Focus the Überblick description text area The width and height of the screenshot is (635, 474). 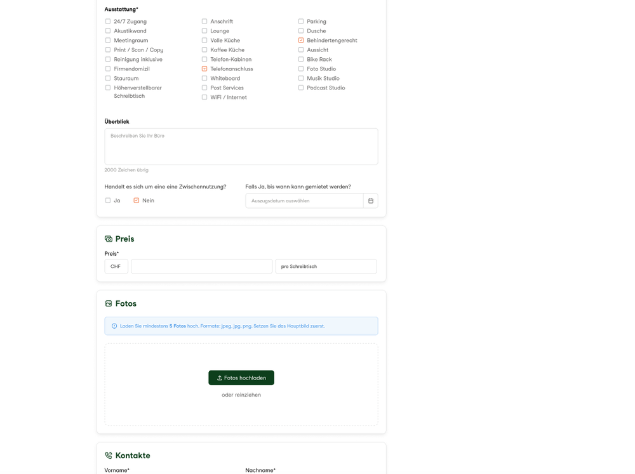(x=241, y=147)
